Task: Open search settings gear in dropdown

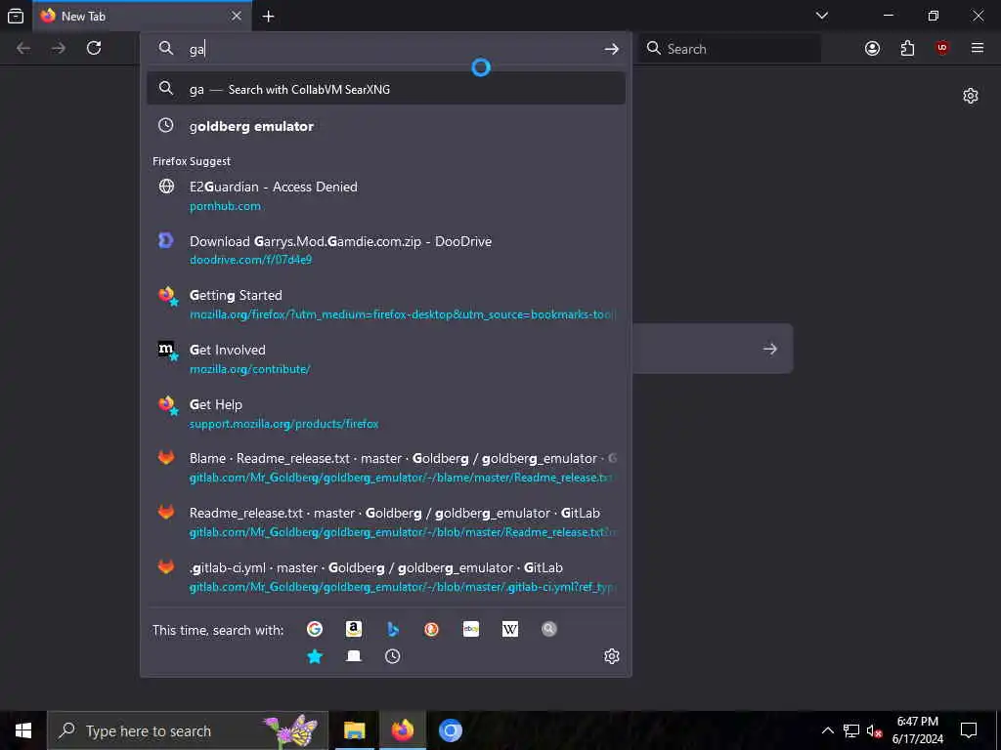Action: [x=612, y=656]
